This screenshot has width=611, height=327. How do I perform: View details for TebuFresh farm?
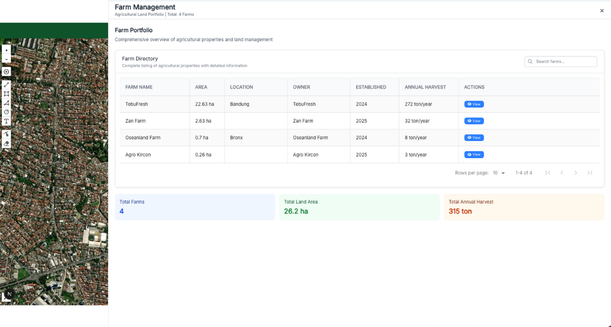[x=474, y=104]
